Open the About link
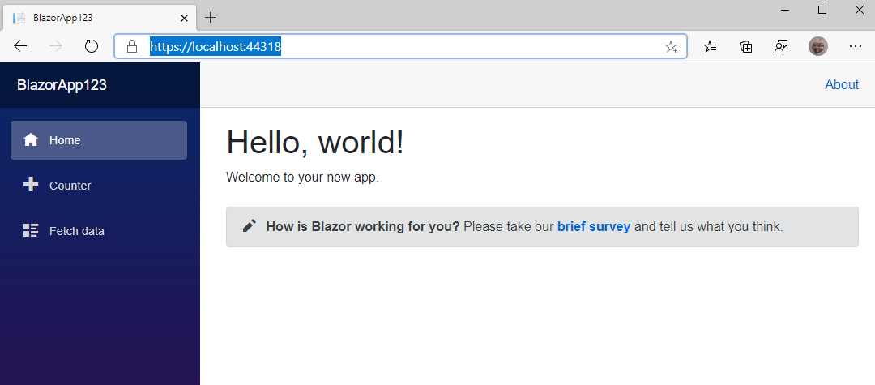875x385 pixels. click(x=842, y=85)
